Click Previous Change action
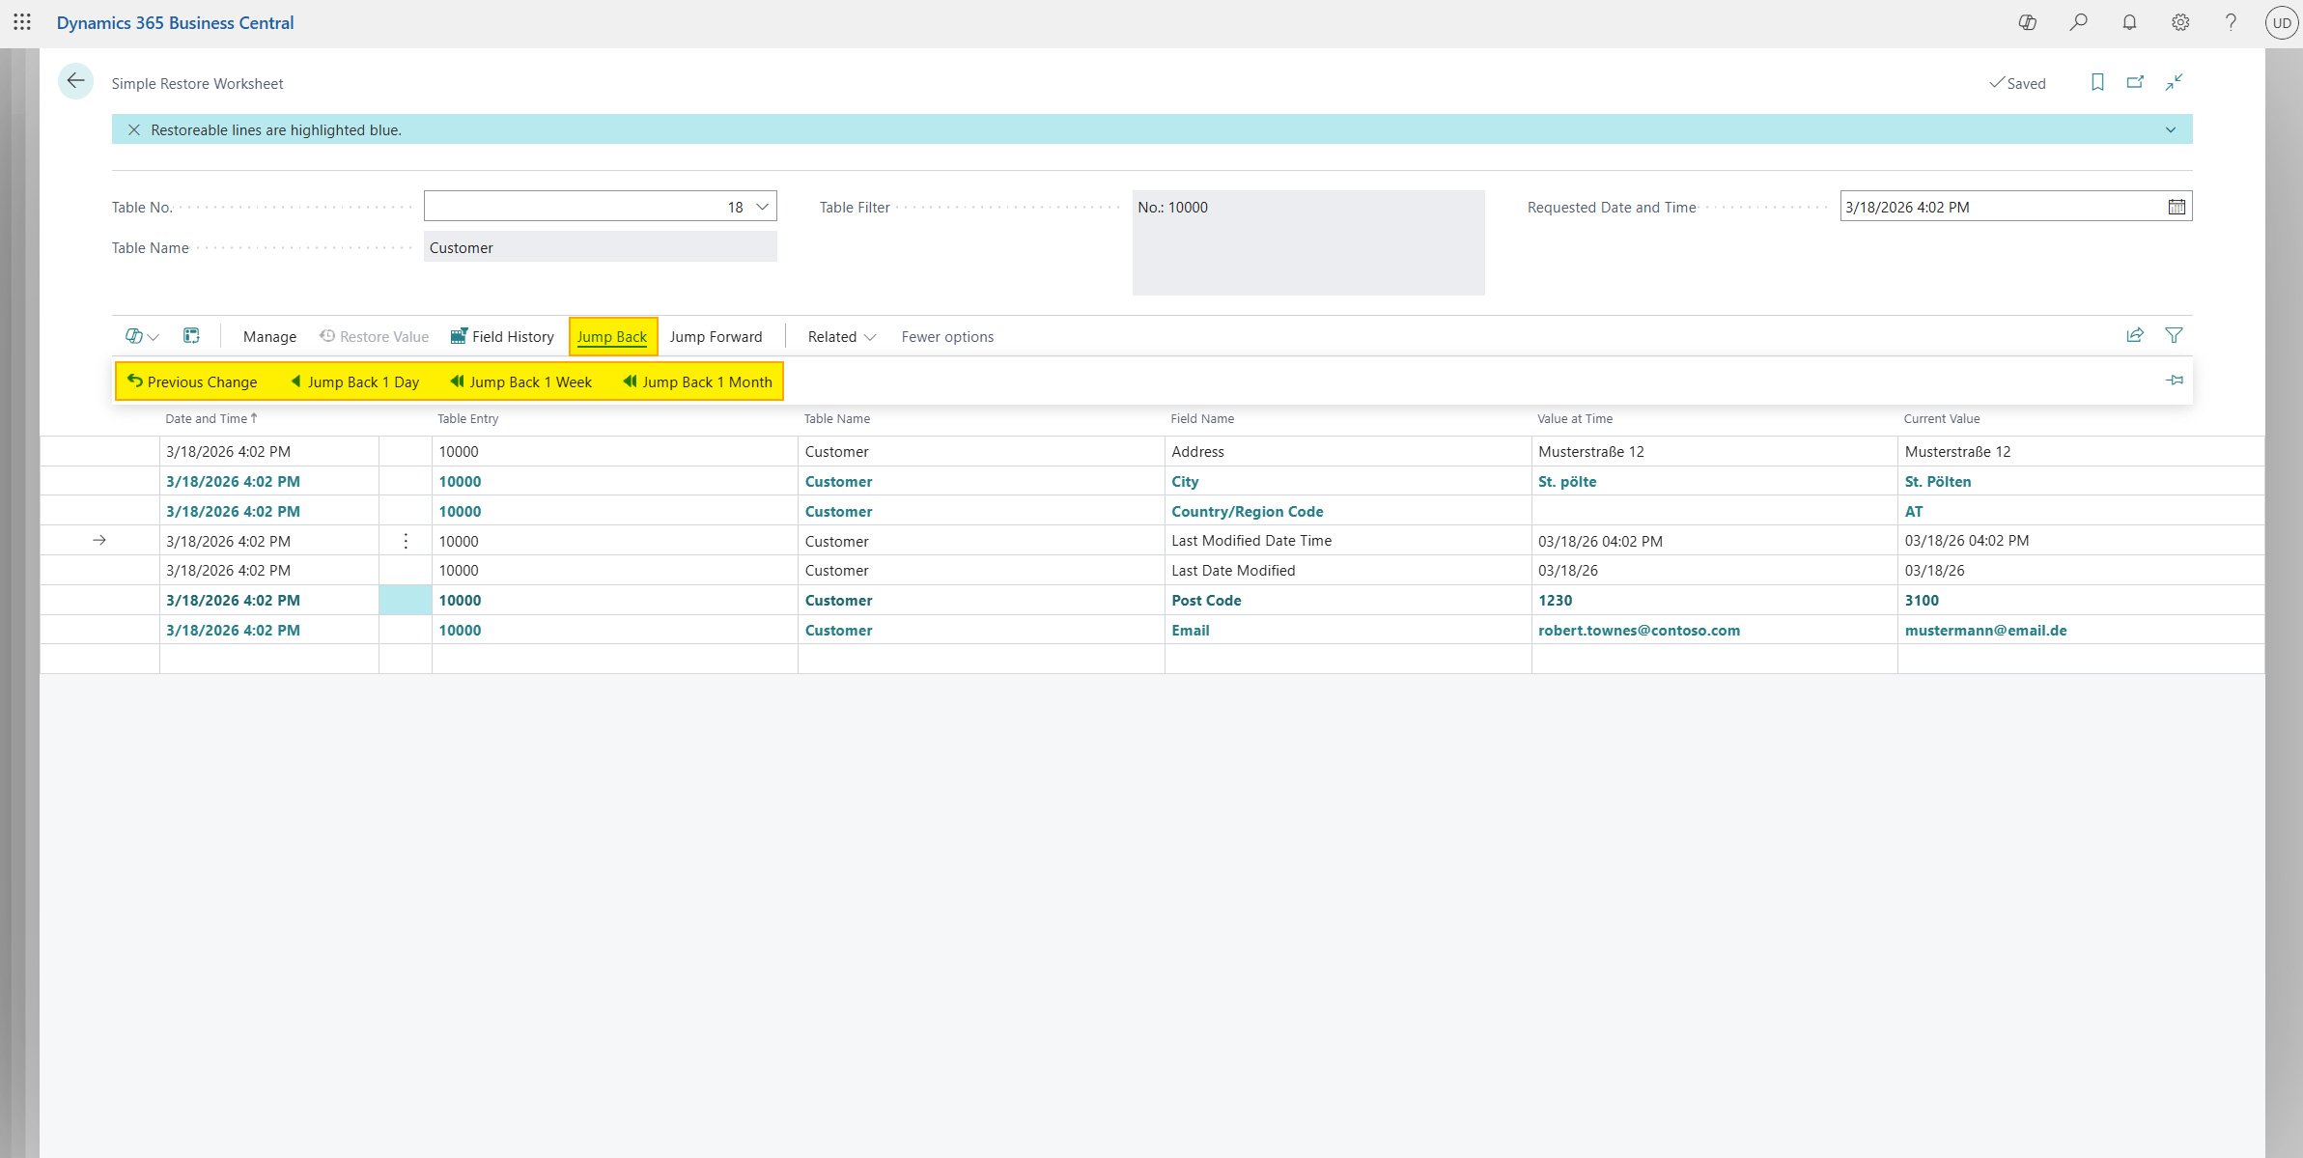Viewport: 2303px width, 1158px height. pyautogui.click(x=192, y=381)
